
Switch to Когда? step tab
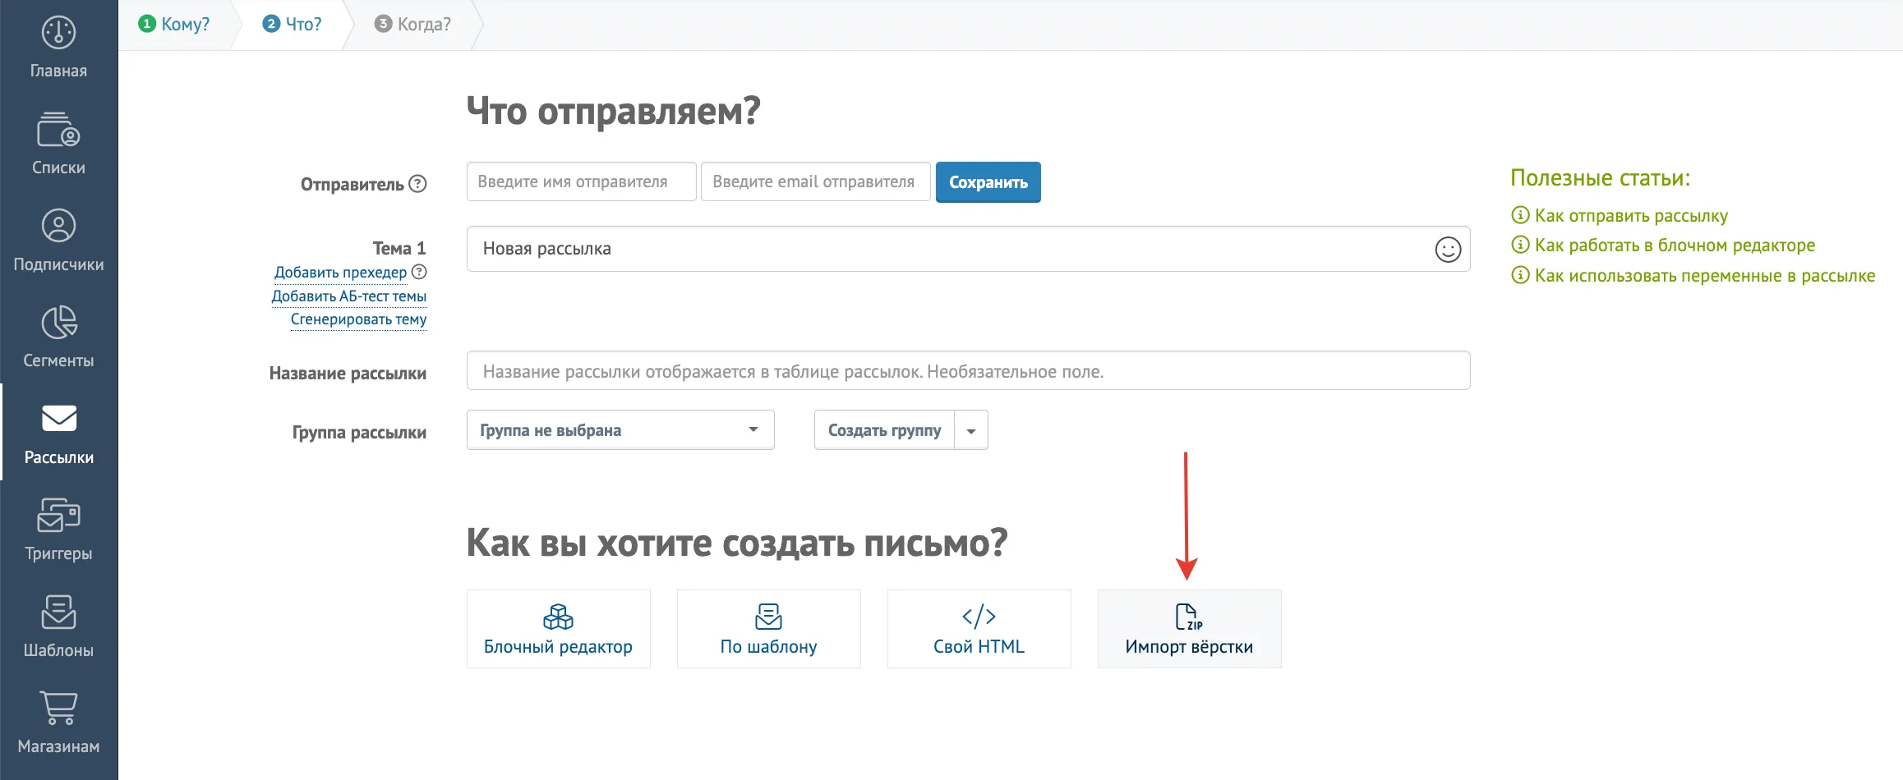point(412,25)
